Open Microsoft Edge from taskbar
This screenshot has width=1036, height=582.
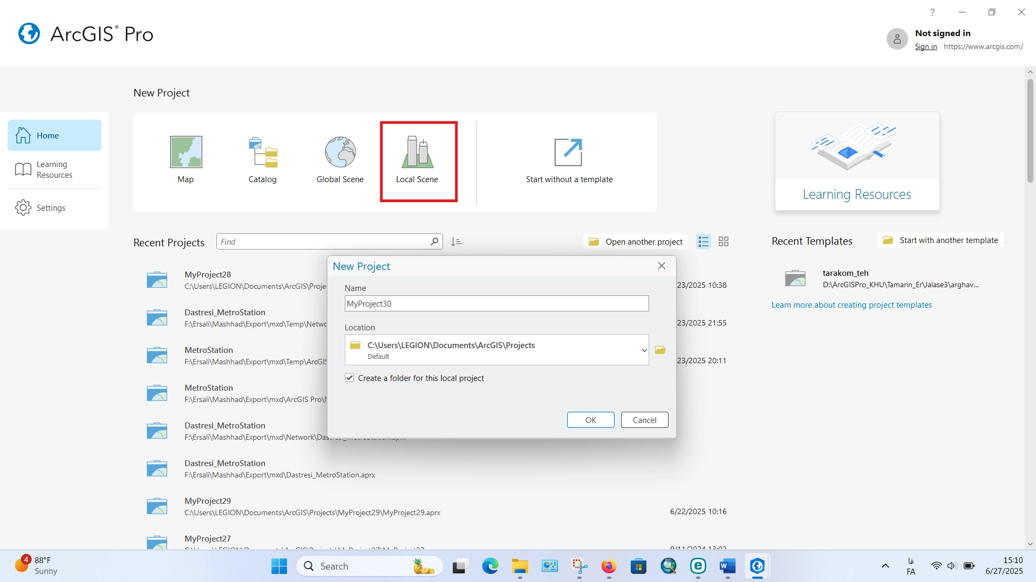click(x=490, y=566)
